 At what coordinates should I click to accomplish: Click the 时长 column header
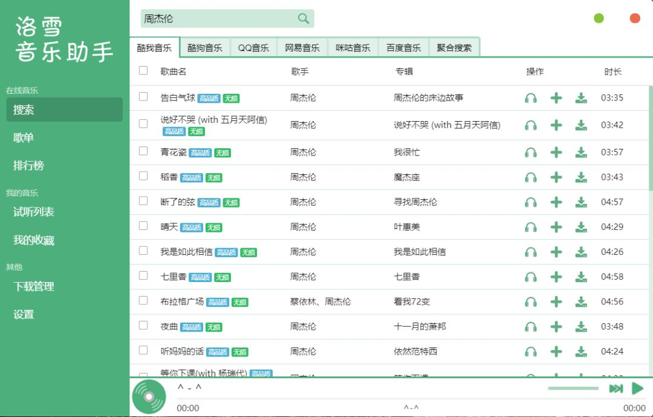click(613, 72)
